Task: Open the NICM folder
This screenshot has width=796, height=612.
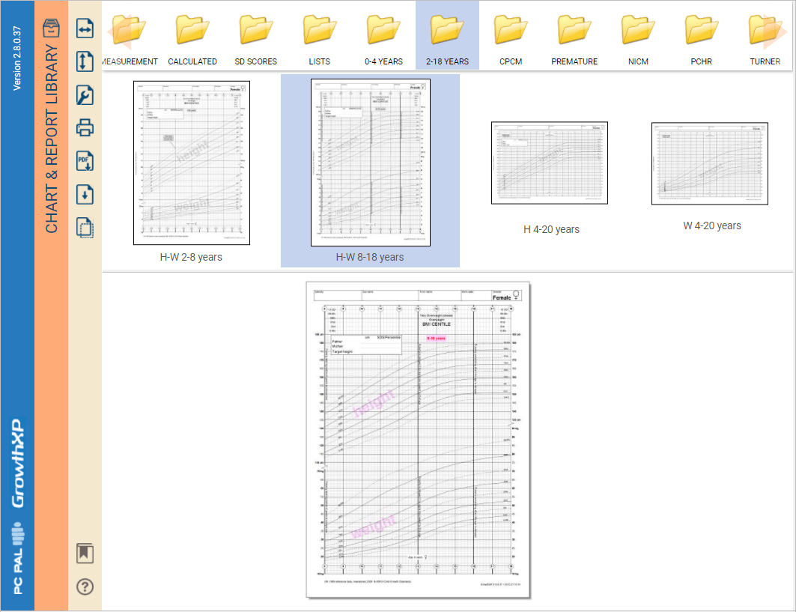Action: click(x=638, y=40)
